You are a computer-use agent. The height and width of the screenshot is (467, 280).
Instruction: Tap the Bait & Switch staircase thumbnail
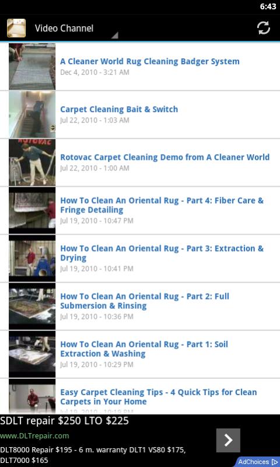(x=32, y=114)
